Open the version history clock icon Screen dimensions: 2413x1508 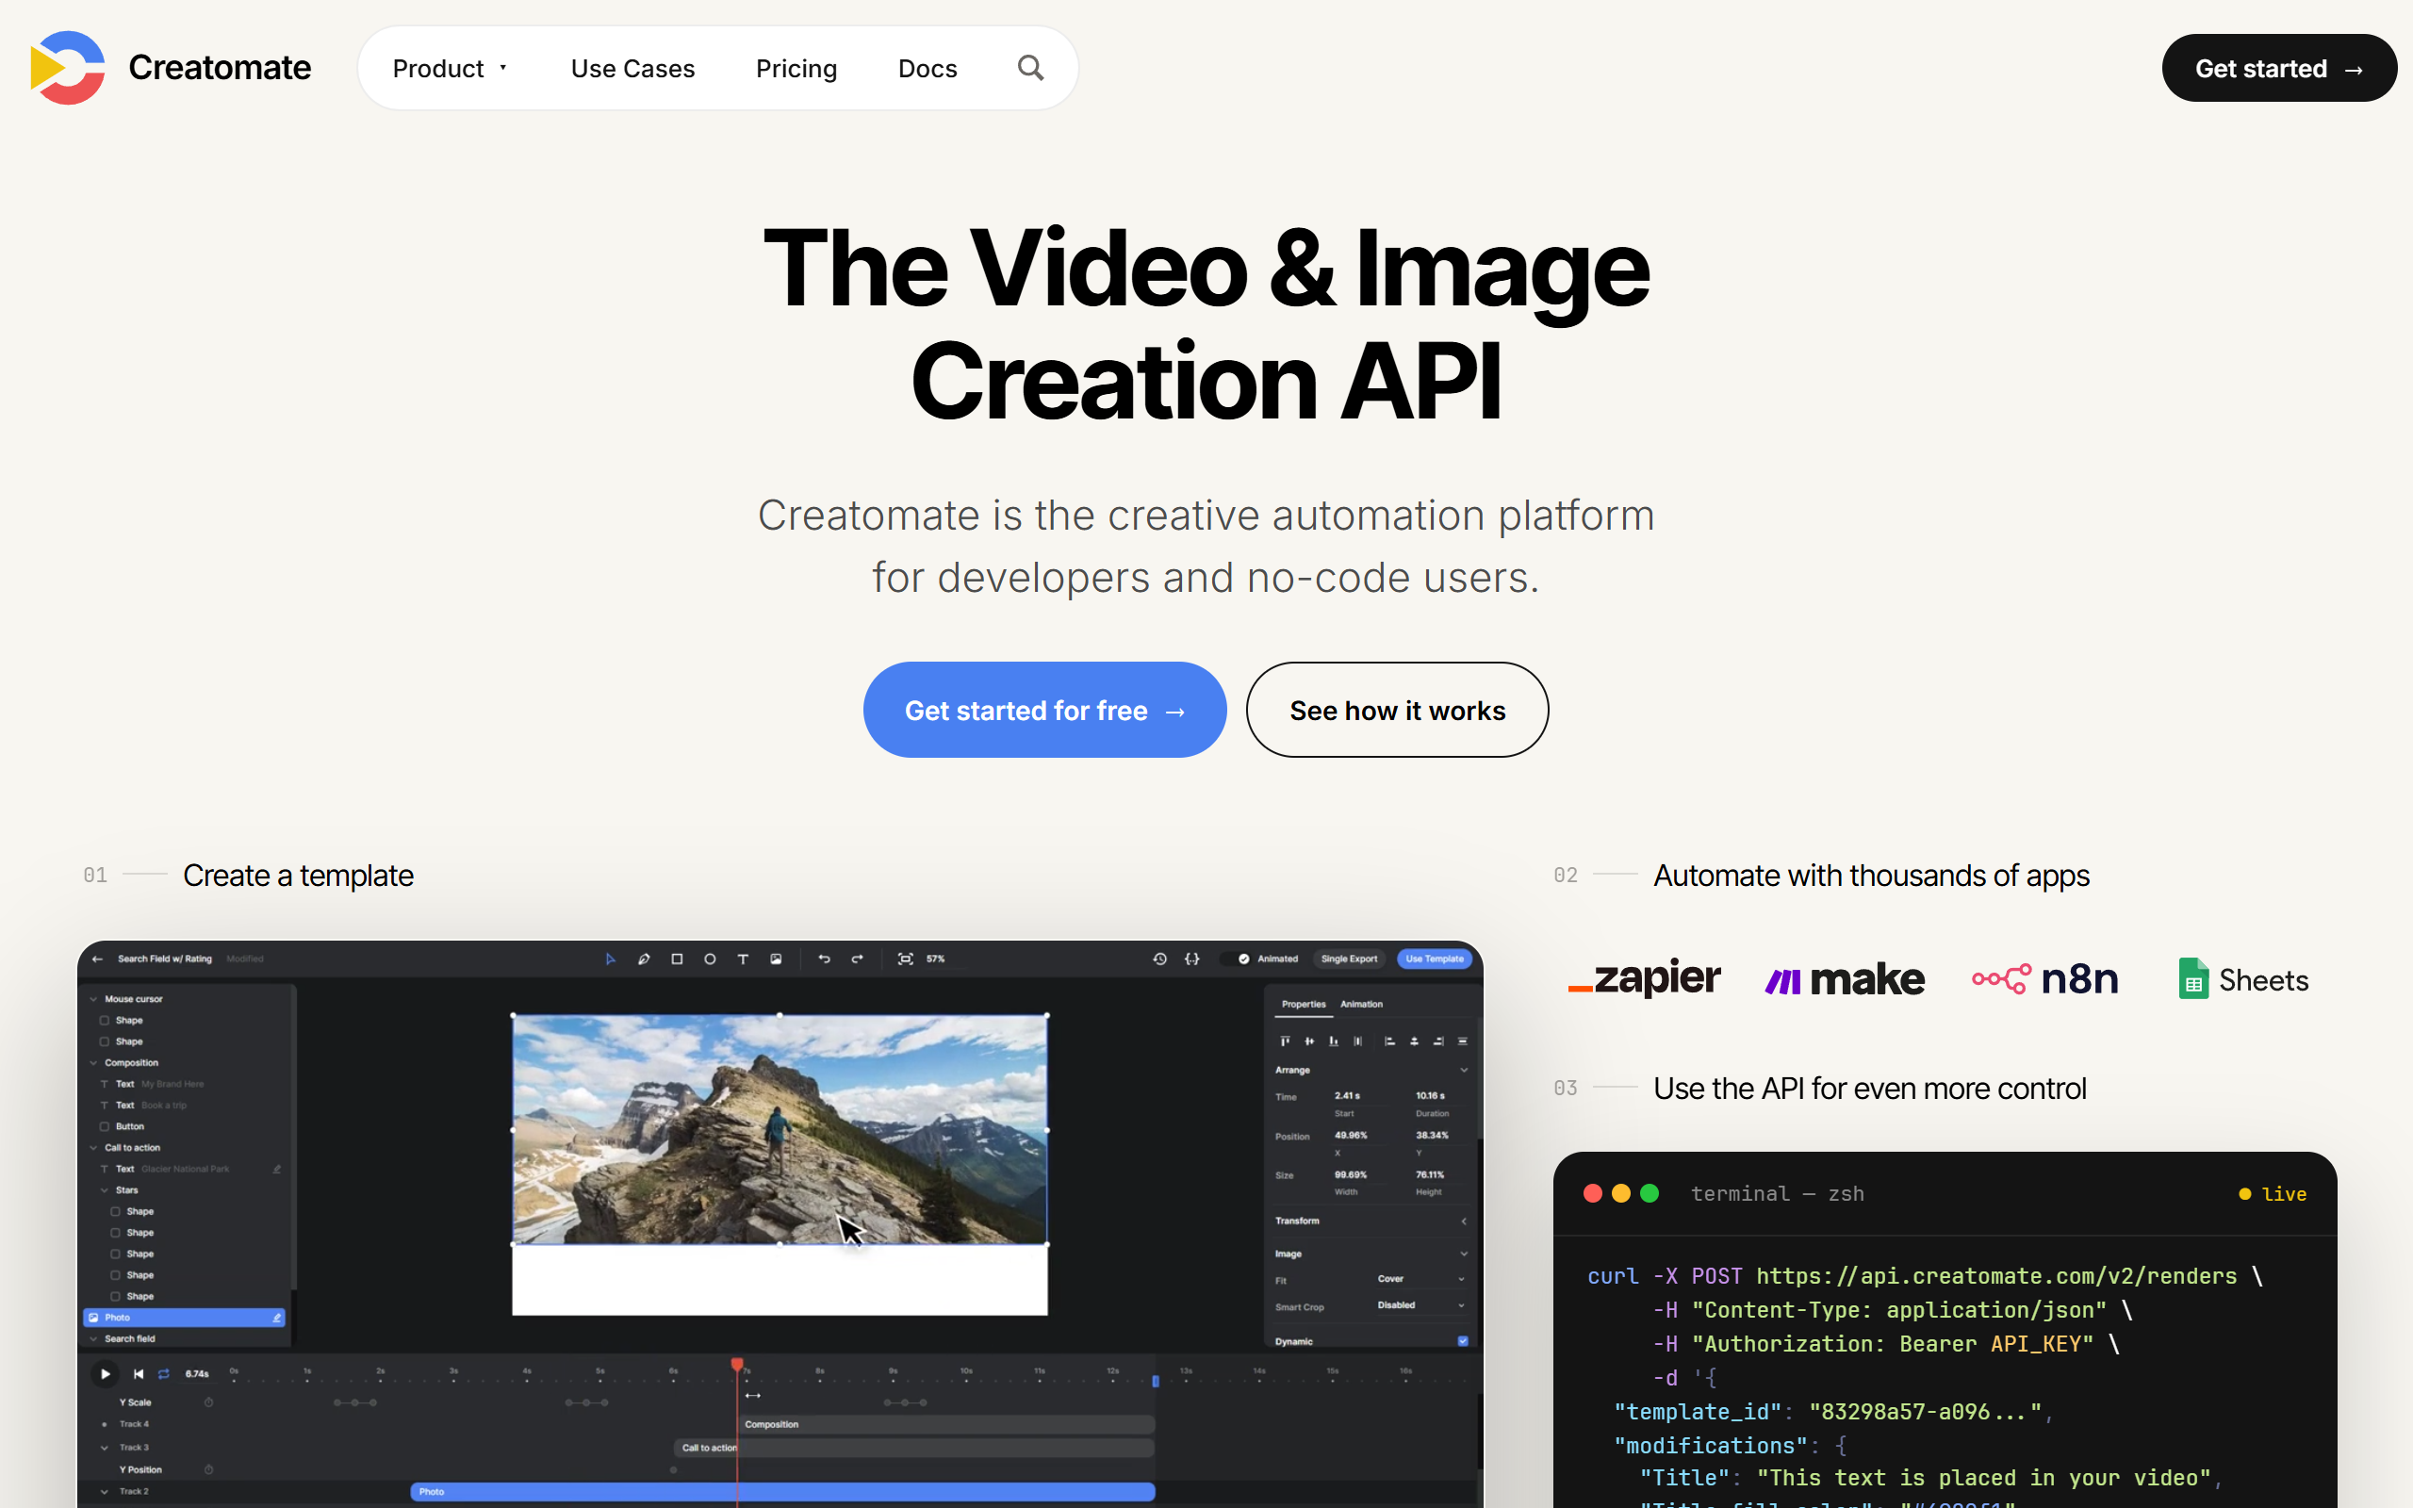(1159, 959)
